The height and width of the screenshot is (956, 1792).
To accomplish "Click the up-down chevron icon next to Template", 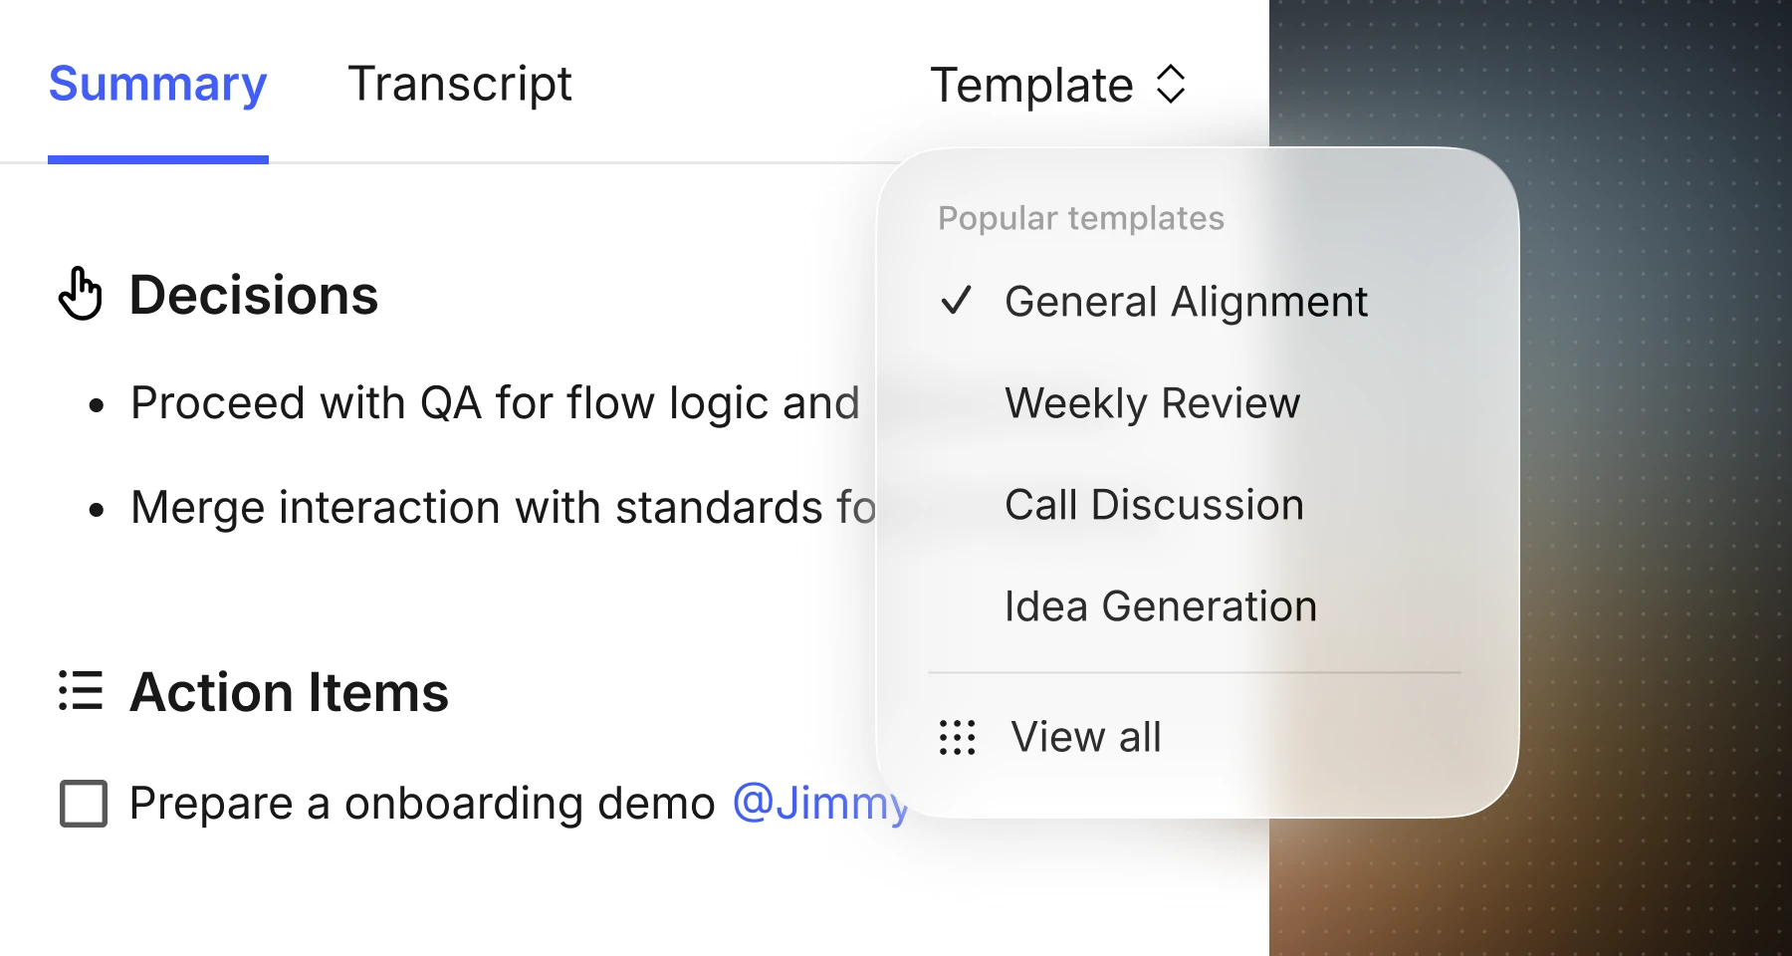I will click(1171, 85).
